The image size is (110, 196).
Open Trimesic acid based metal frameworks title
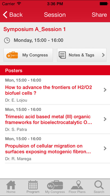[49, 119]
